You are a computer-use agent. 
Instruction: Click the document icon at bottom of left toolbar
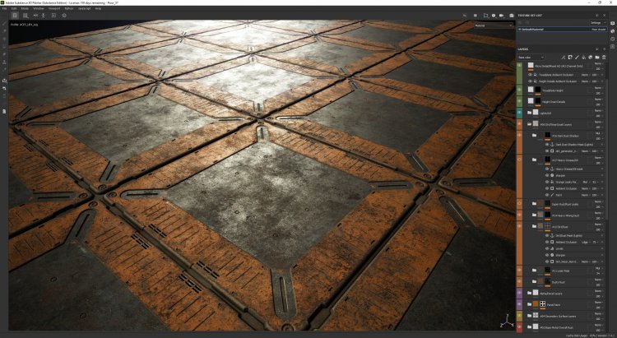[x=4, y=111]
